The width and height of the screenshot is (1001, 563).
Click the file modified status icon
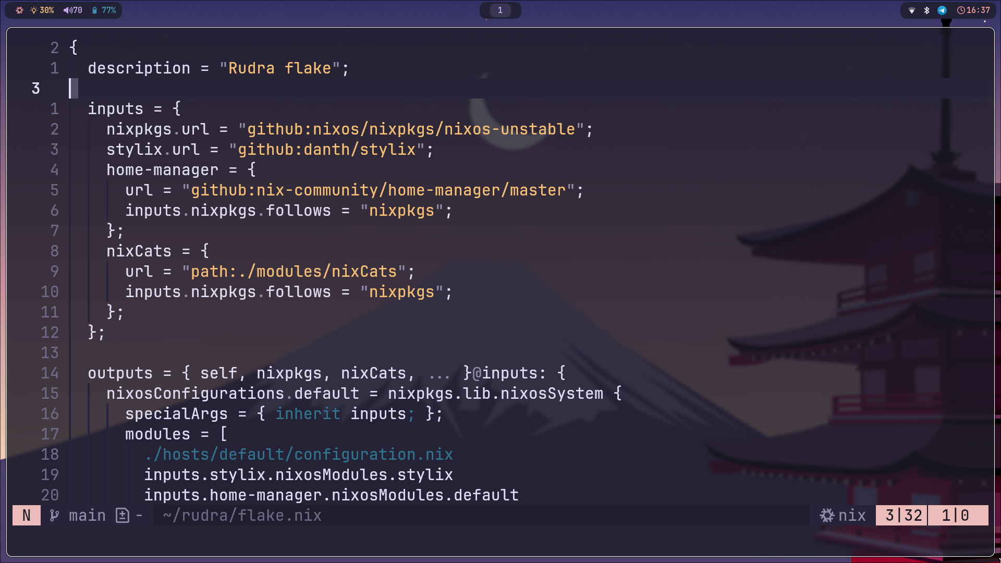click(x=123, y=516)
